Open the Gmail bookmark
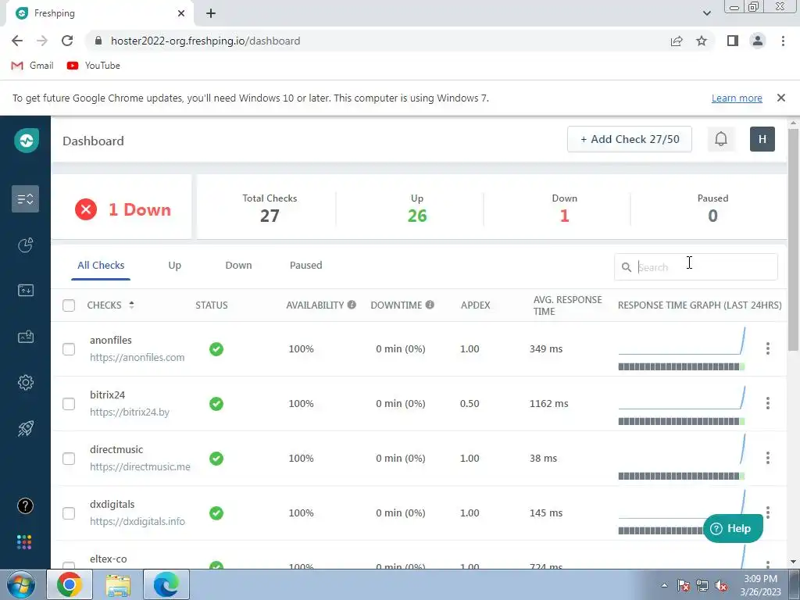 click(33, 66)
